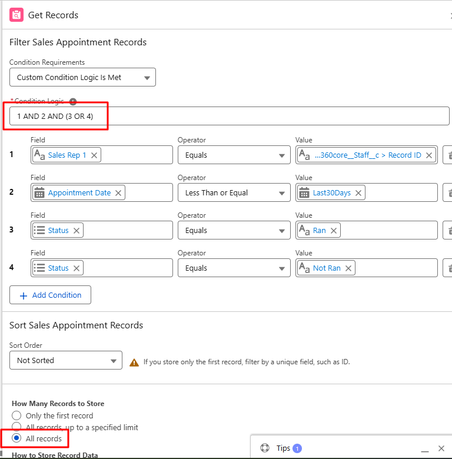452x459 pixels.
Task: Click Add Condition button
Action: (50, 295)
